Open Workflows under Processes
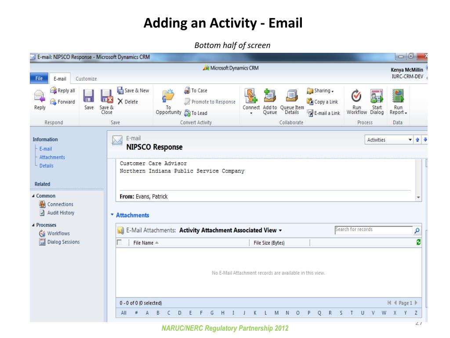Viewport: 450px width, 338px height. [54, 233]
